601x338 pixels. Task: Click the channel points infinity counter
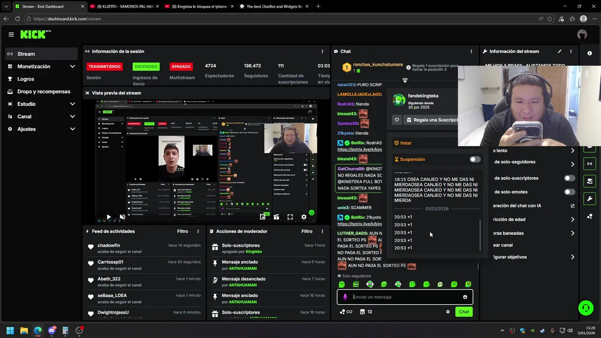tap(346, 312)
